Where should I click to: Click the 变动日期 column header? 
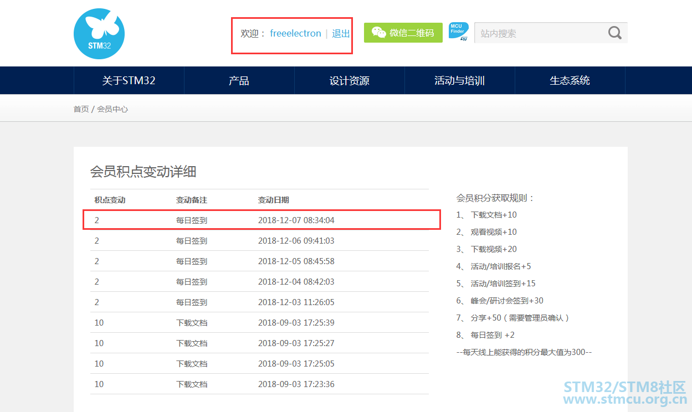pyautogui.click(x=274, y=200)
